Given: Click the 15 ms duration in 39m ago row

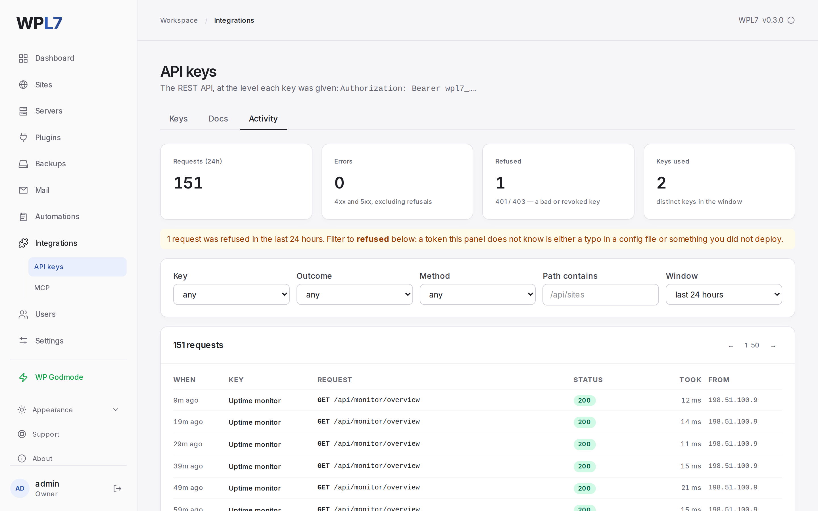Looking at the screenshot, I should click(x=690, y=466).
